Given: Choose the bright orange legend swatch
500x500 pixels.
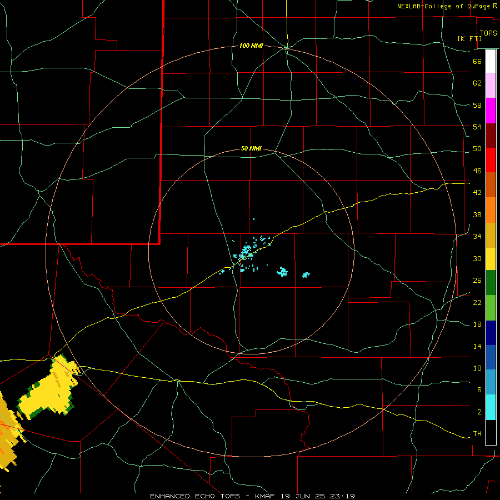Looking at the screenshot, I should click(x=491, y=210).
